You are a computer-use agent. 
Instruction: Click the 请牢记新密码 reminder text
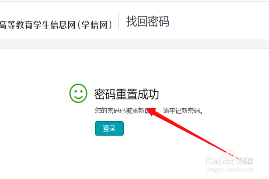[182, 111]
